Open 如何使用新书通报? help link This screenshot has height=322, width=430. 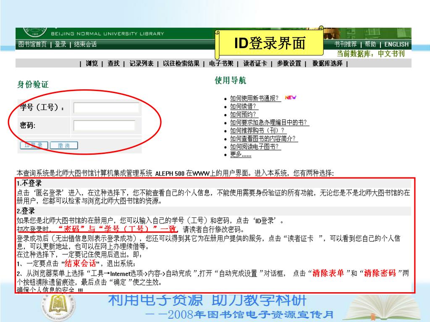tap(255, 98)
